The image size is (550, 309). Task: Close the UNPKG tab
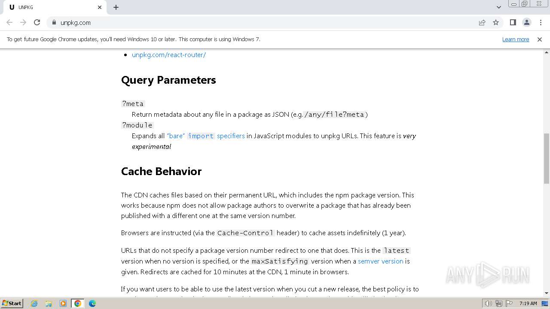[x=100, y=7]
